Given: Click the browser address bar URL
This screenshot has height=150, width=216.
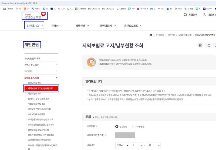Looking at the screenshot, I should tap(19, 3).
